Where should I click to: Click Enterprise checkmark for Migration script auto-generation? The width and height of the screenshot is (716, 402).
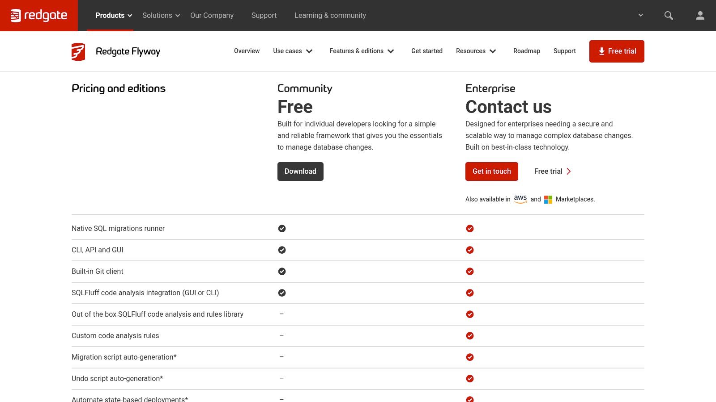470,357
